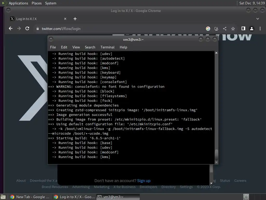Click Applications menu logo icon
Screen dimensions: 266x200
(x=4, y=3)
